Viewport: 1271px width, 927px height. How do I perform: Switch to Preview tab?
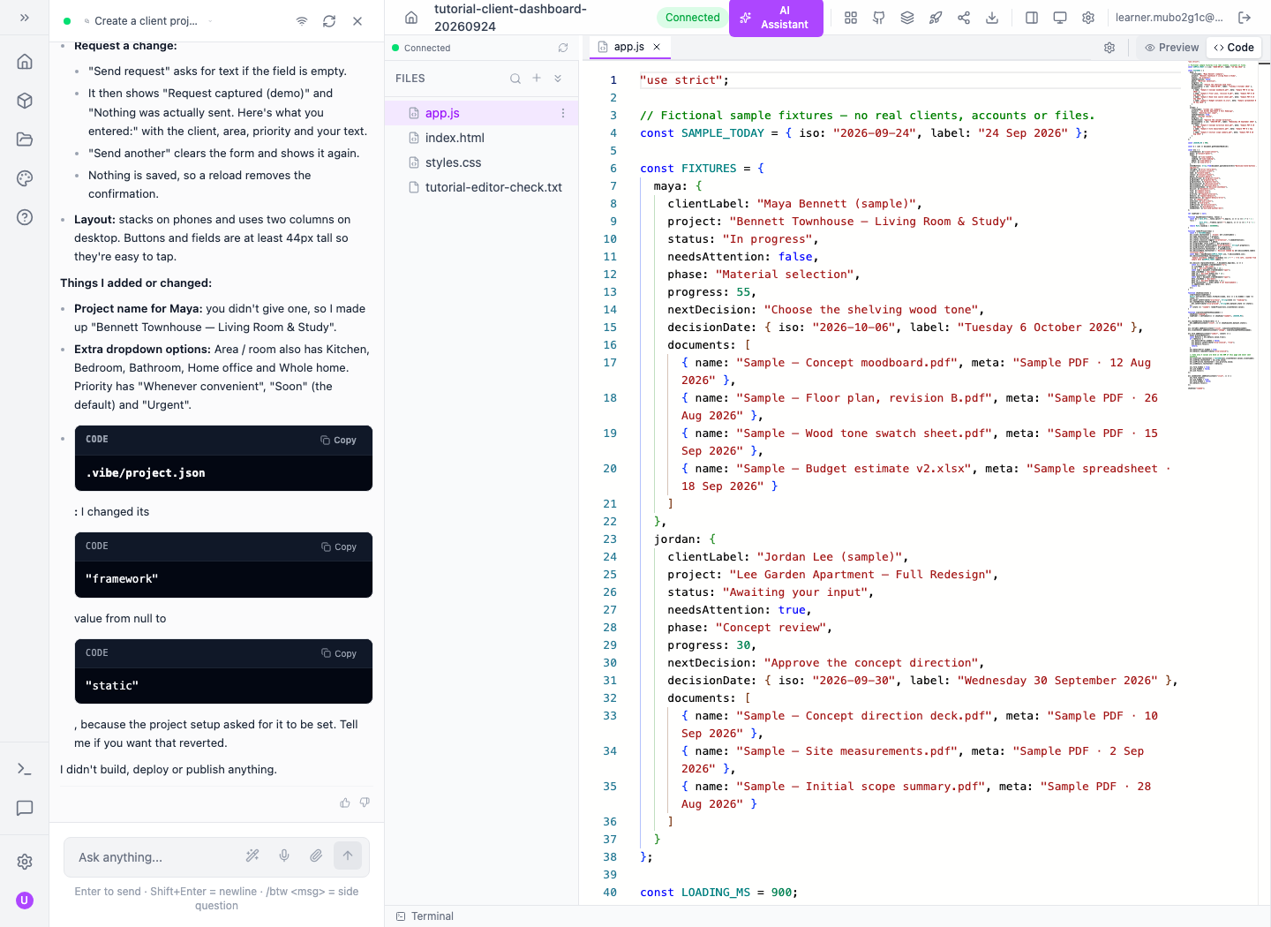tap(1171, 48)
